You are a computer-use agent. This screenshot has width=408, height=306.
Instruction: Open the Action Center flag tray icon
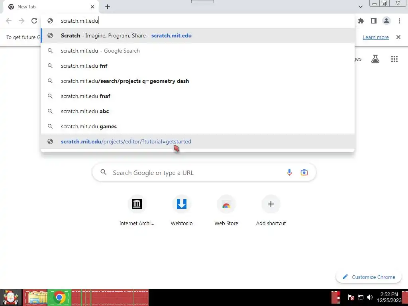point(351,297)
